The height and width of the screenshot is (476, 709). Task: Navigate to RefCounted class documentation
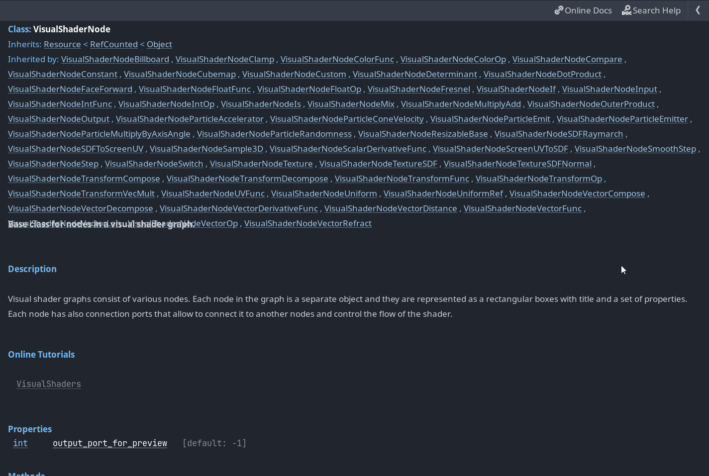click(114, 44)
